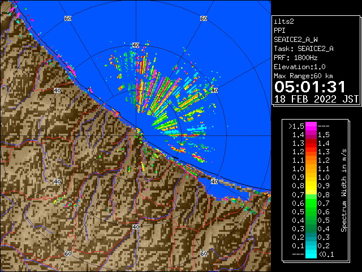362x272 pixels.
Task: Click the "<0.1" legend label
Action: click(326, 254)
